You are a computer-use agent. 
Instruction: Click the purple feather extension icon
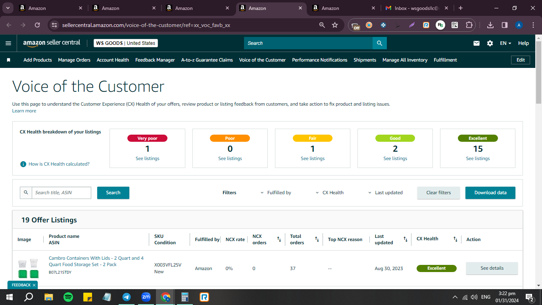412,25
